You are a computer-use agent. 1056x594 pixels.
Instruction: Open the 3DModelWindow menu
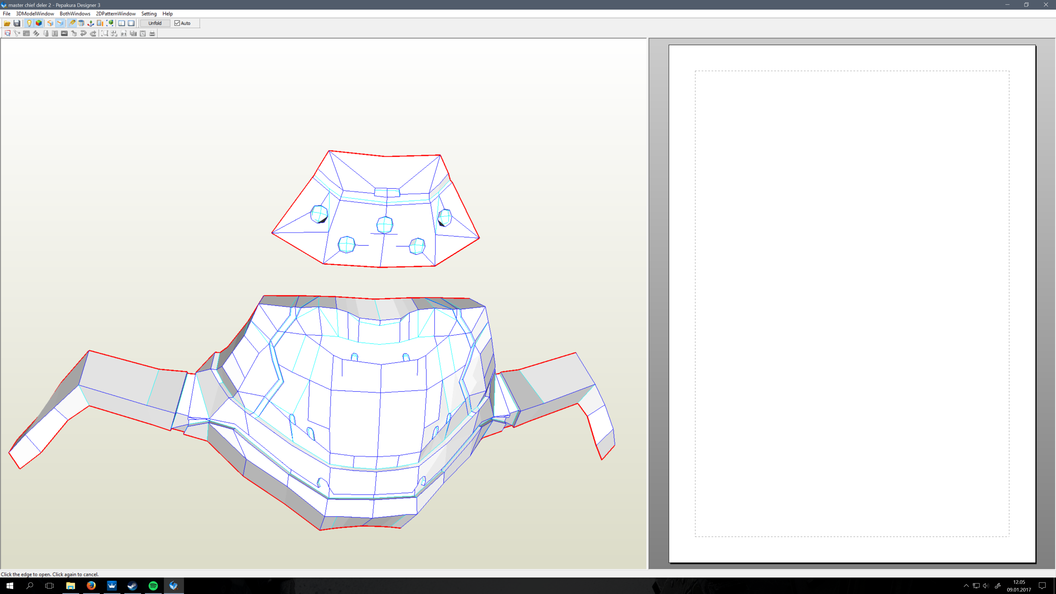tap(35, 13)
